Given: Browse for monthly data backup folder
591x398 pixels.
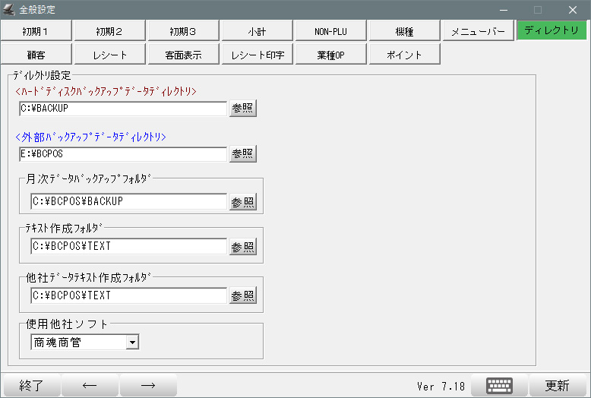Looking at the screenshot, I should click(243, 202).
